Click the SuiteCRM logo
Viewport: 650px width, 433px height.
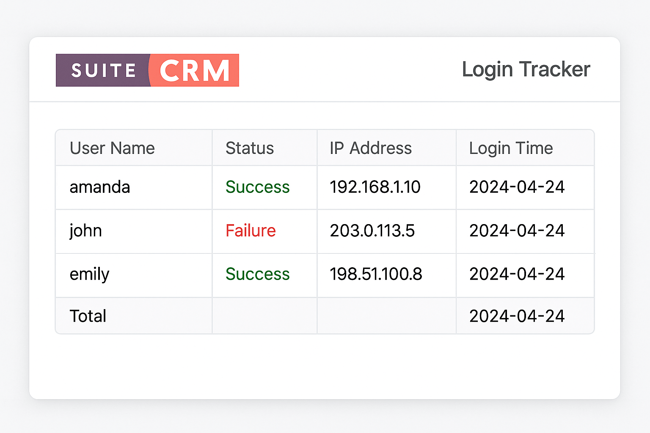click(147, 70)
